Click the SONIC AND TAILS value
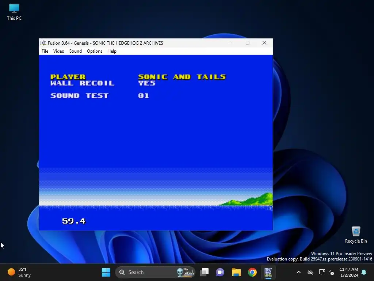 (182, 77)
